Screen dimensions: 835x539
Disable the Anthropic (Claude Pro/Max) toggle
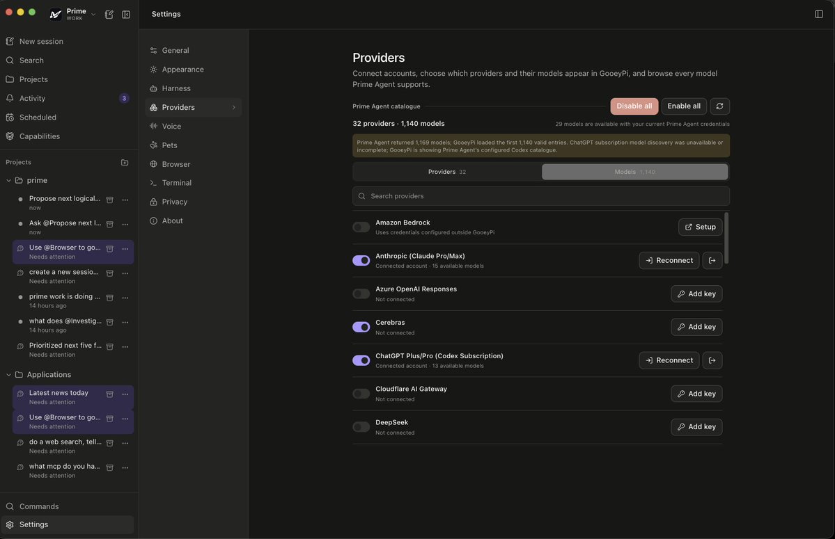coord(361,261)
